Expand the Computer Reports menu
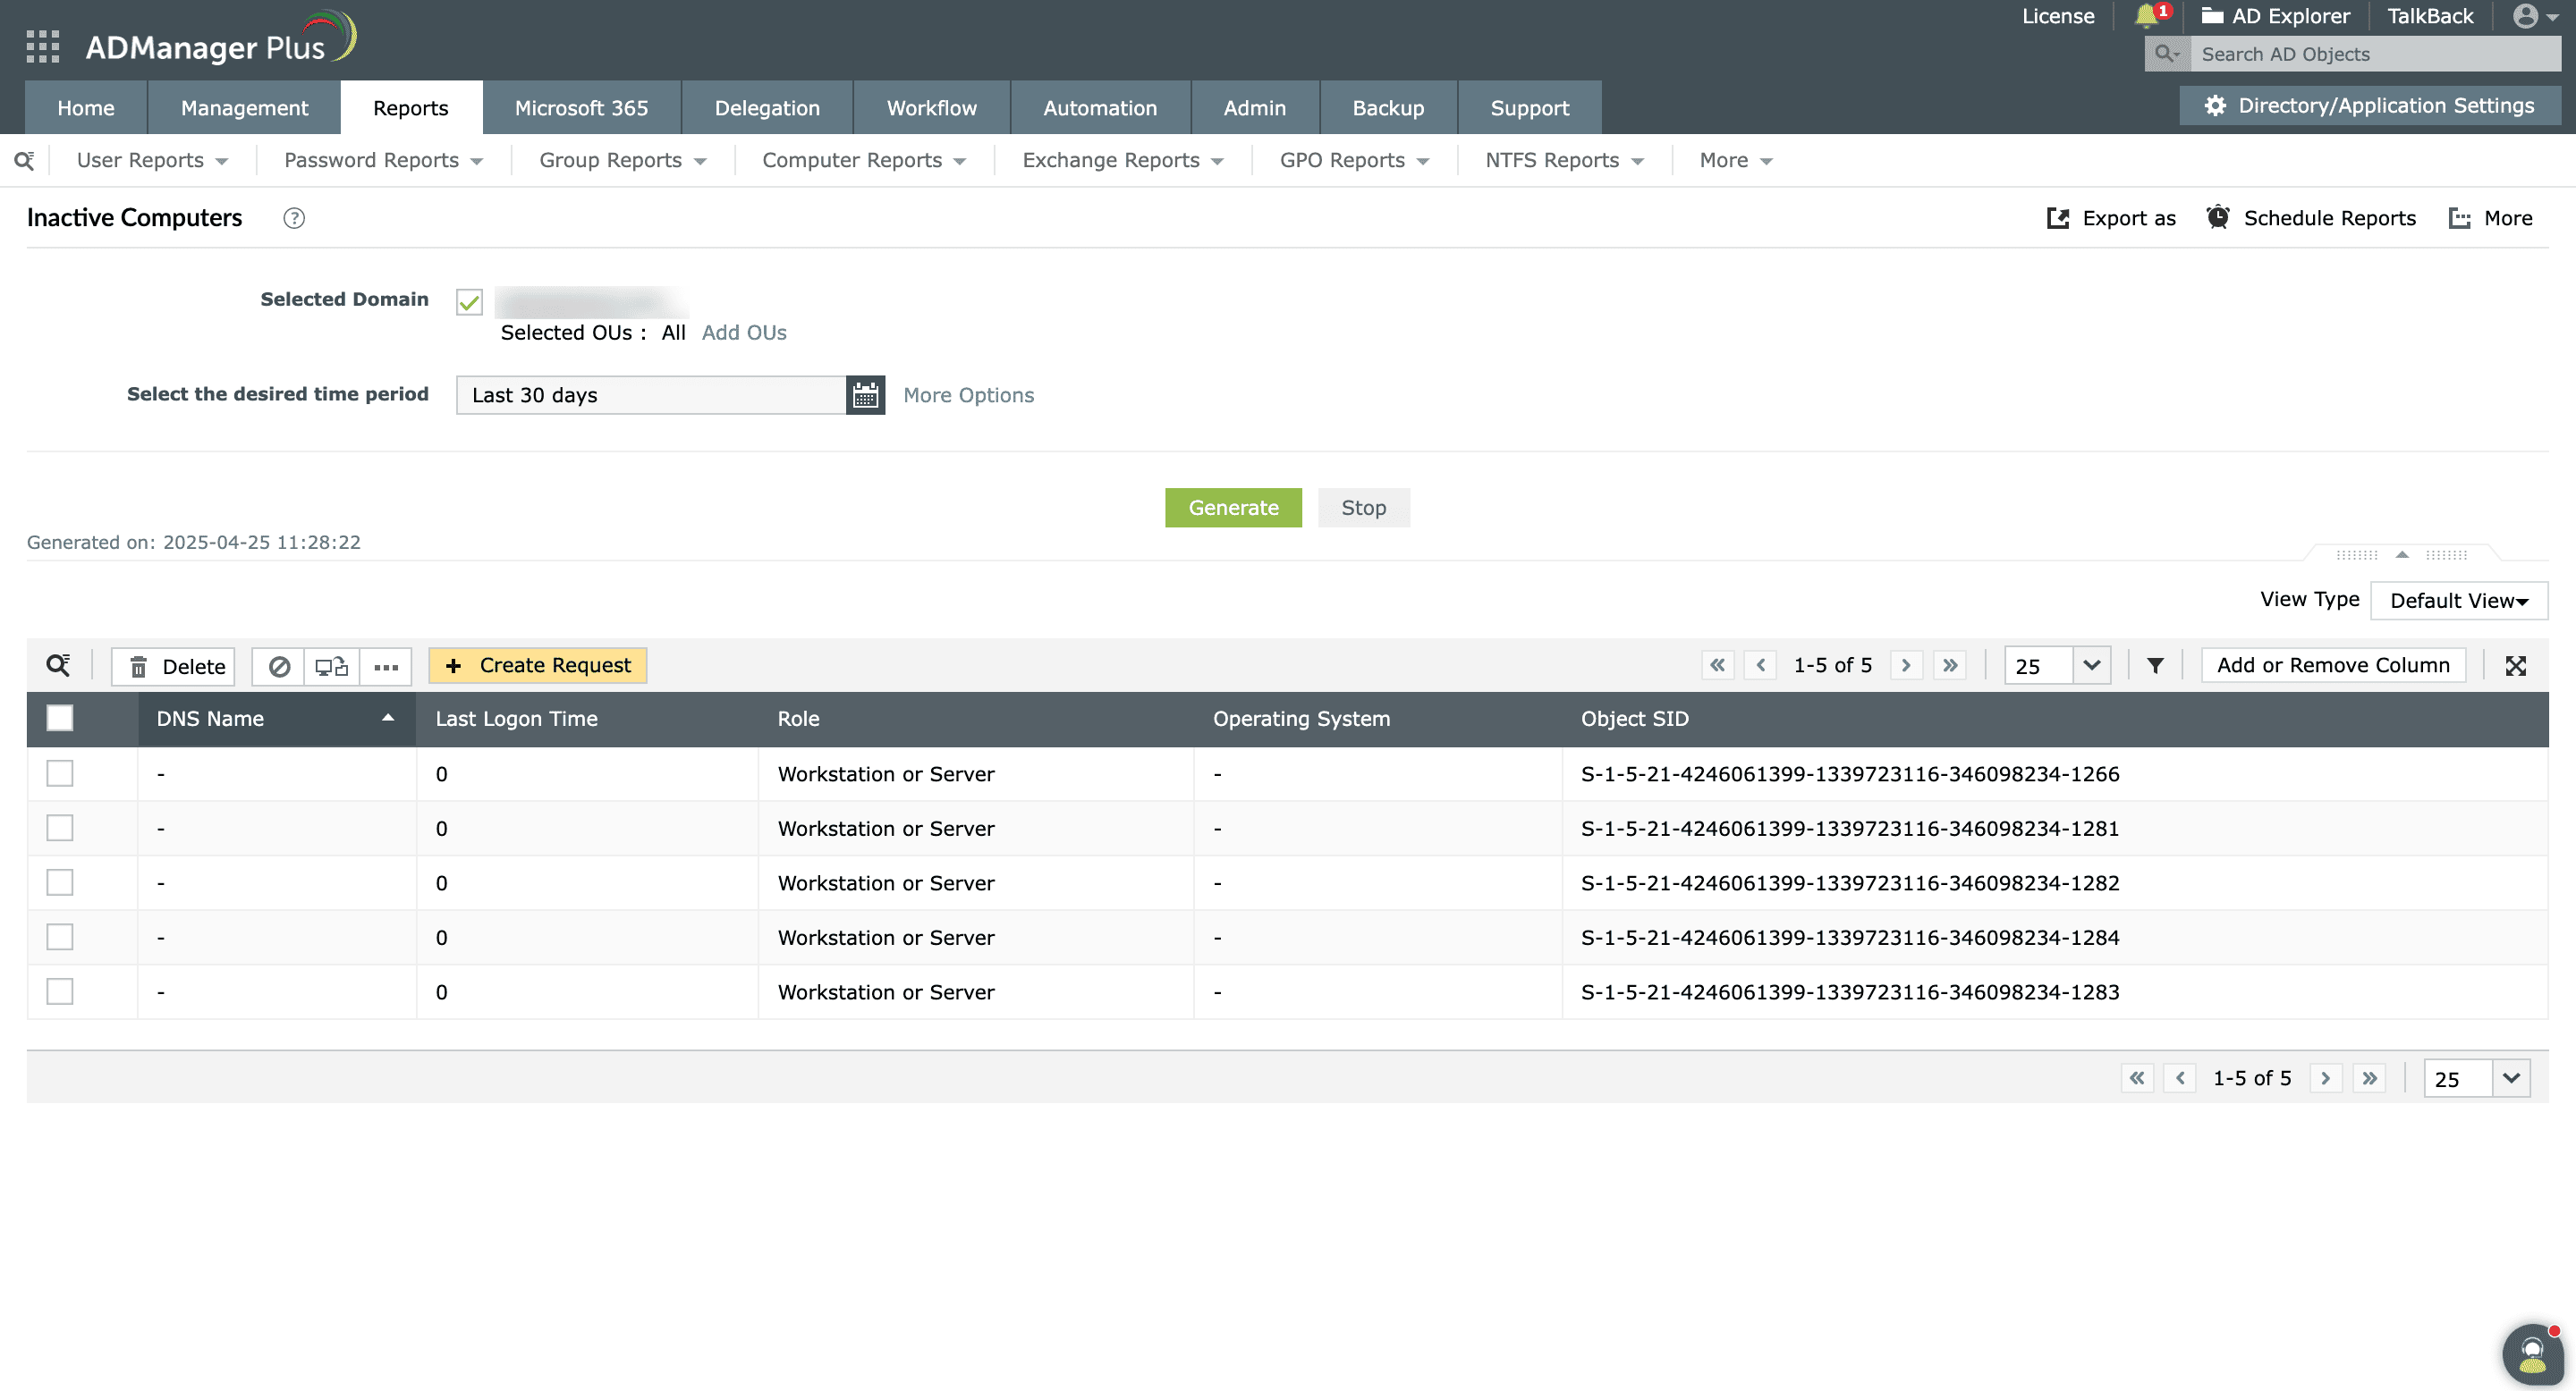The image size is (2576, 1391). point(863,160)
